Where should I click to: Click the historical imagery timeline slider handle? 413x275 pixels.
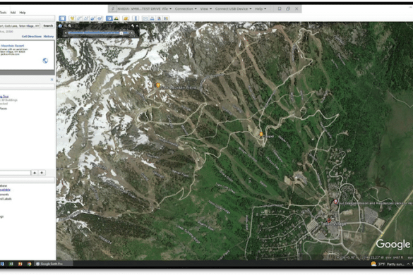[x=121, y=33]
